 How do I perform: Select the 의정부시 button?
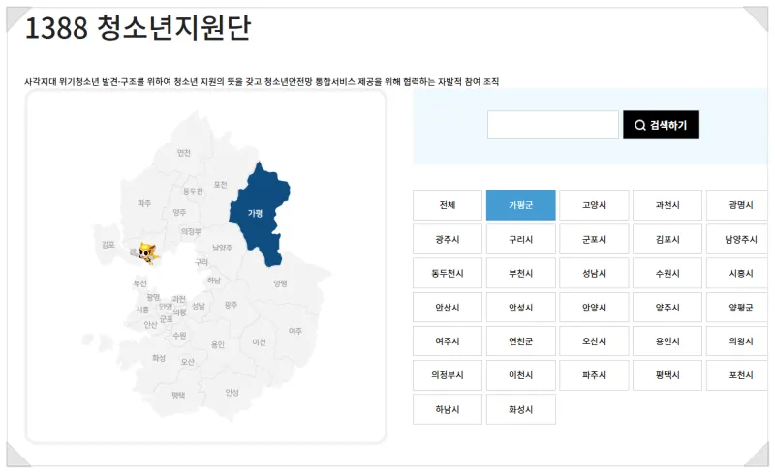[447, 375]
